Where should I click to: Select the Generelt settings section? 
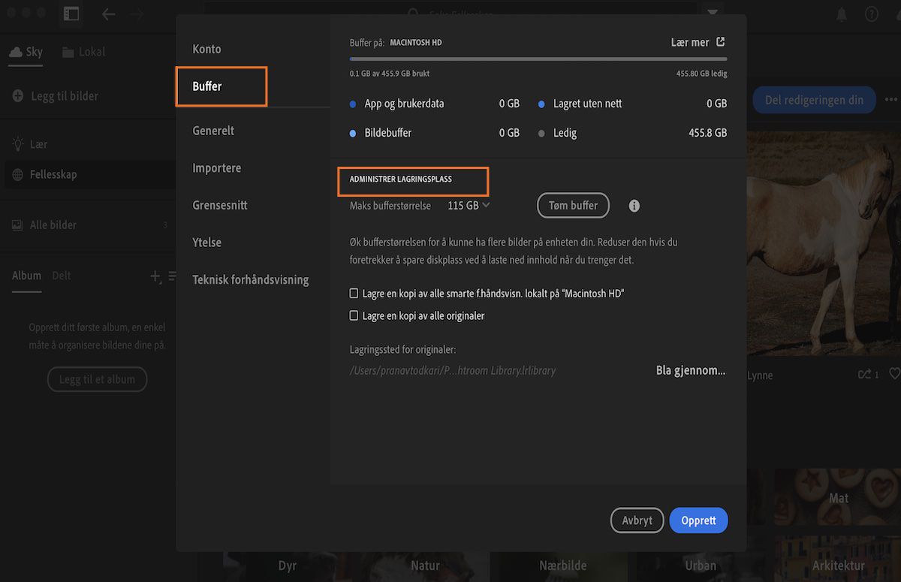[x=212, y=130]
